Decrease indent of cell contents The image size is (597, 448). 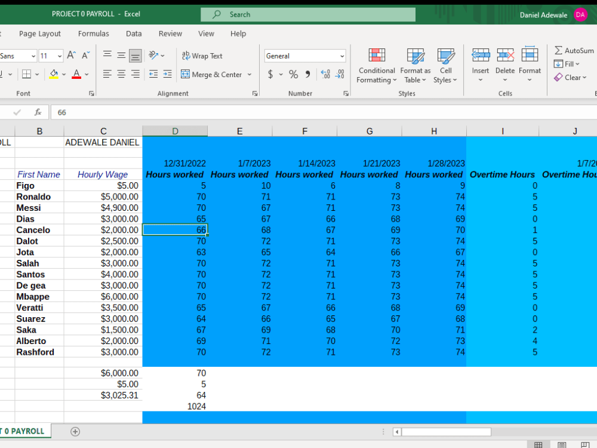click(x=153, y=74)
